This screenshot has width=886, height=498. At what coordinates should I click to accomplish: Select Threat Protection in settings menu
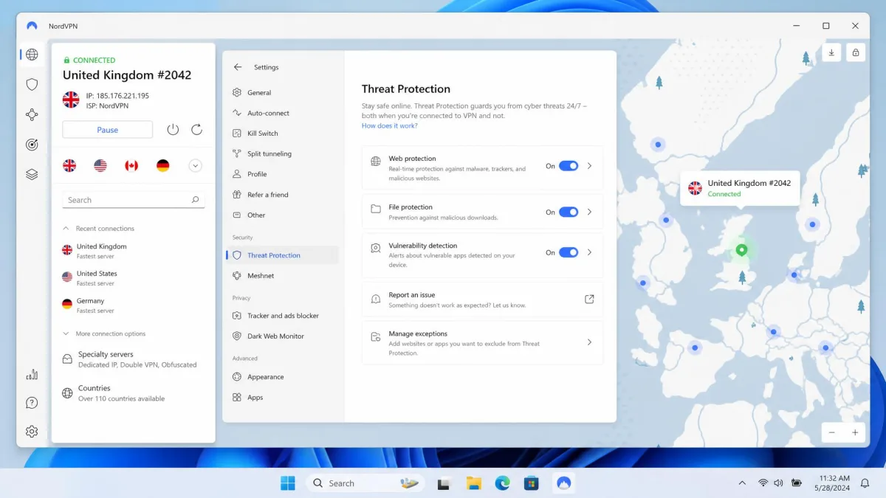click(x=282, y=255)
